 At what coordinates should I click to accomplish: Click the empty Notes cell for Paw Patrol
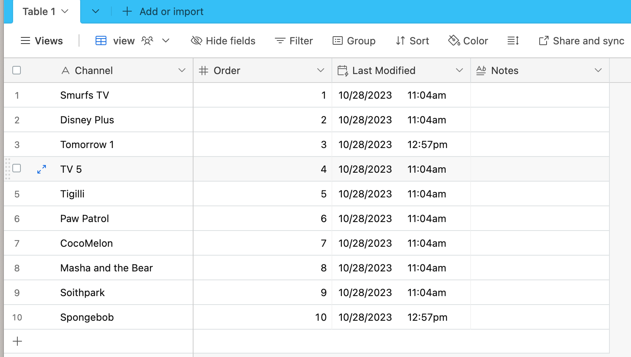pyautogui.click(x=540, y=219)
